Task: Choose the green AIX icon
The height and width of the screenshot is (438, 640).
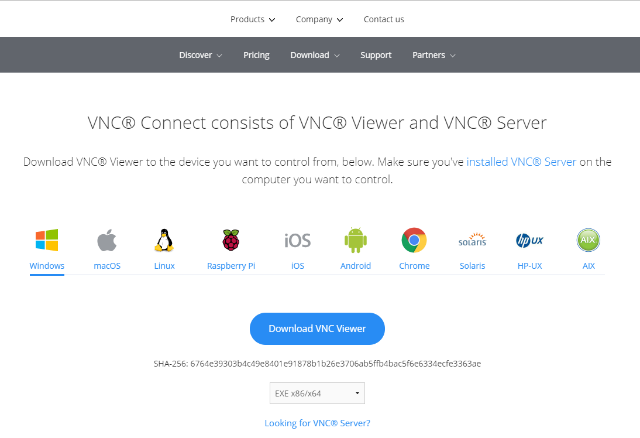Action: pos(589,240)
